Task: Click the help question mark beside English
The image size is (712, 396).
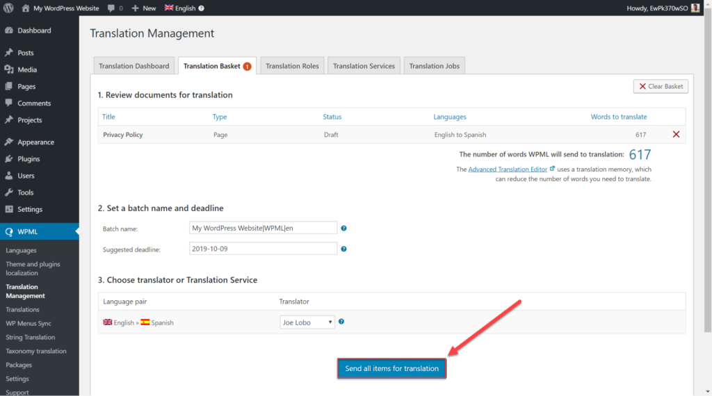Action: coord(201,8)
